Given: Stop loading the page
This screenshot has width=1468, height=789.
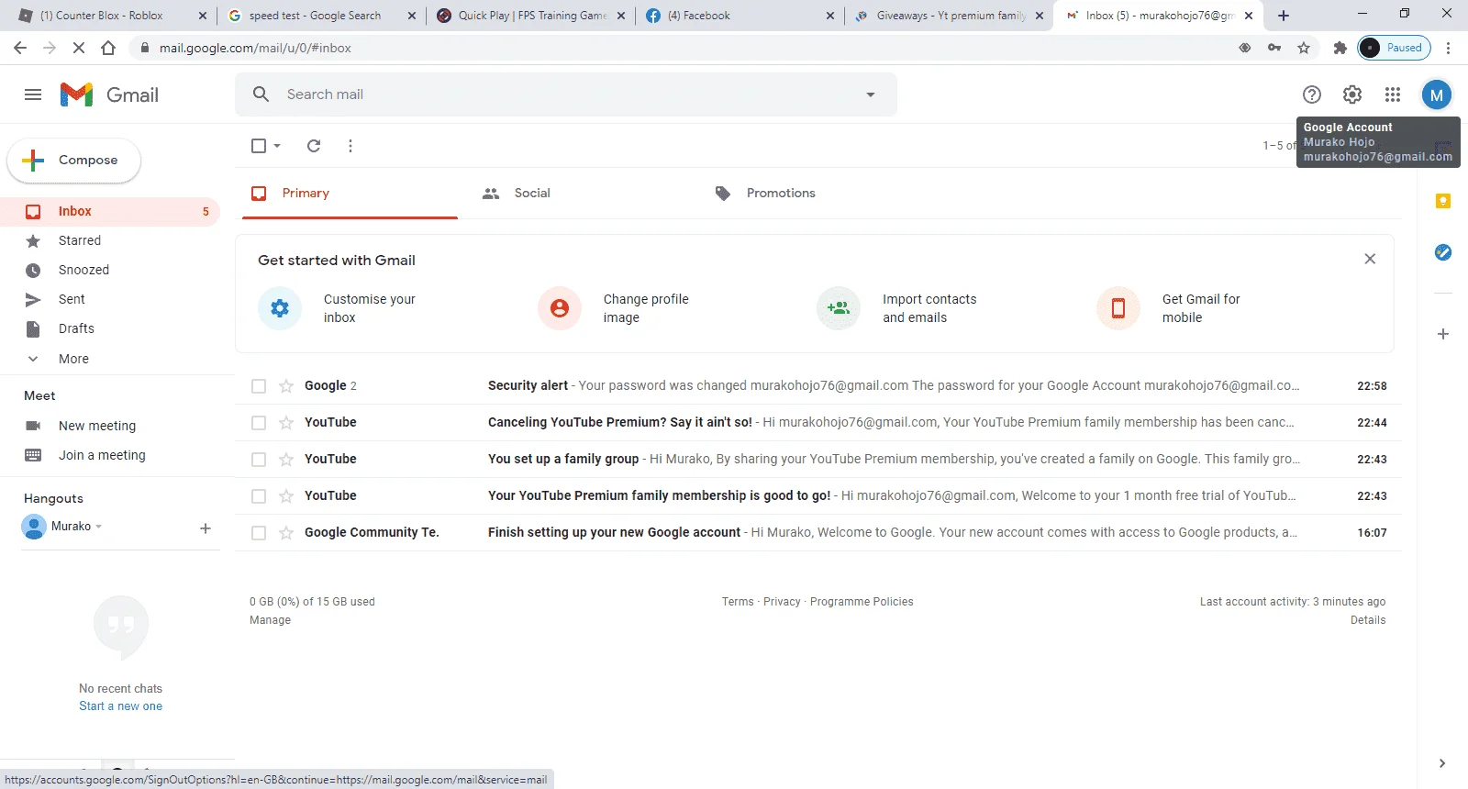Looking at the screenshot, I should (79, 48).
